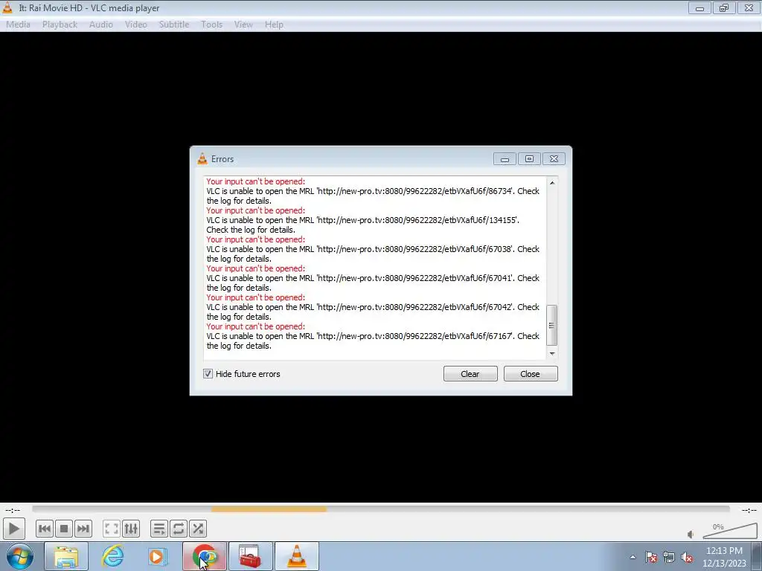Click the VLC cone icon in the main title bar

[7, 7]
